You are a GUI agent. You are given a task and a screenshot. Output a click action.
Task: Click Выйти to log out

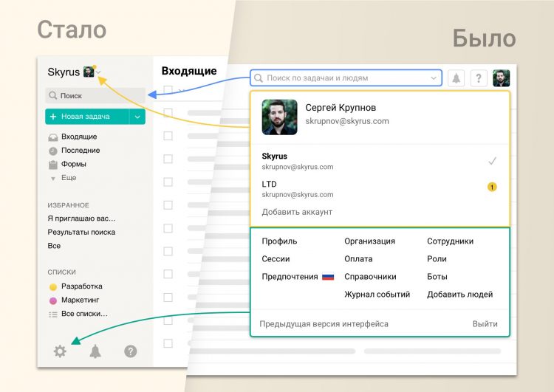pyautogui.click(x=485, y=324)
